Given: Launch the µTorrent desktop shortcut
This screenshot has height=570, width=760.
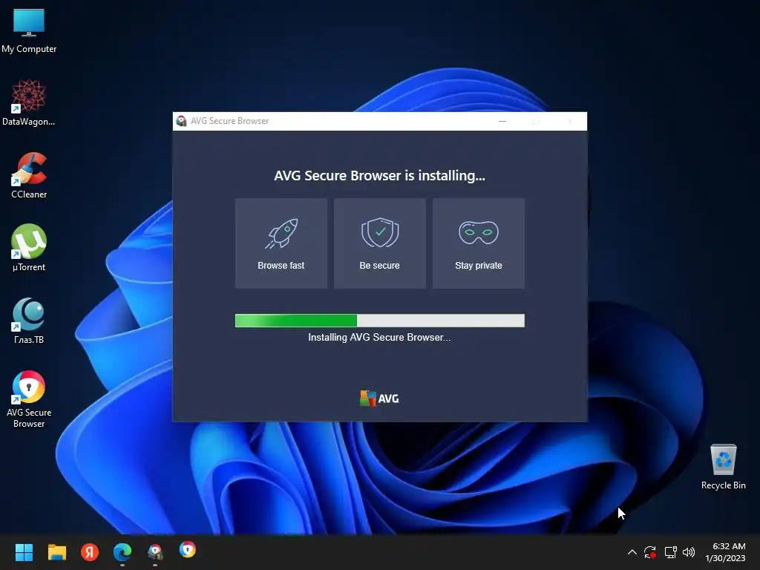Looking at the screenshot, I should tap(29, 248).
